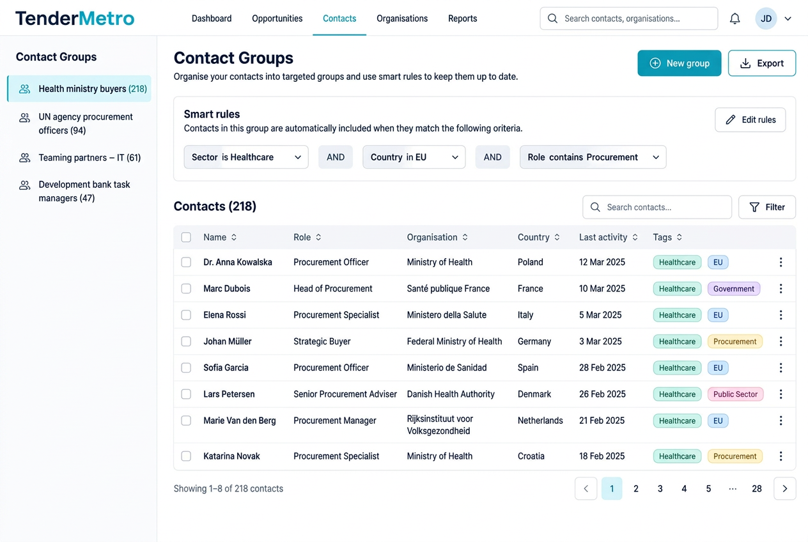Click the Development bank task managers group icon
The width and height of the screenshot is (808, 542).
(25, 185)
